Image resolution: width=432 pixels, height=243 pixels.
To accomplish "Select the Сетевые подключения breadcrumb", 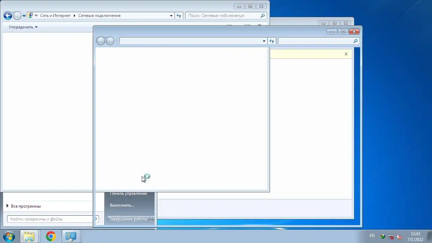I will pos(99,16).
